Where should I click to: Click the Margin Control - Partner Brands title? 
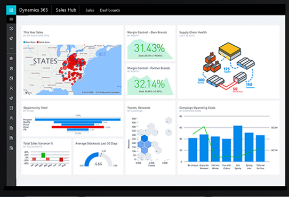[x=149, y=68]
